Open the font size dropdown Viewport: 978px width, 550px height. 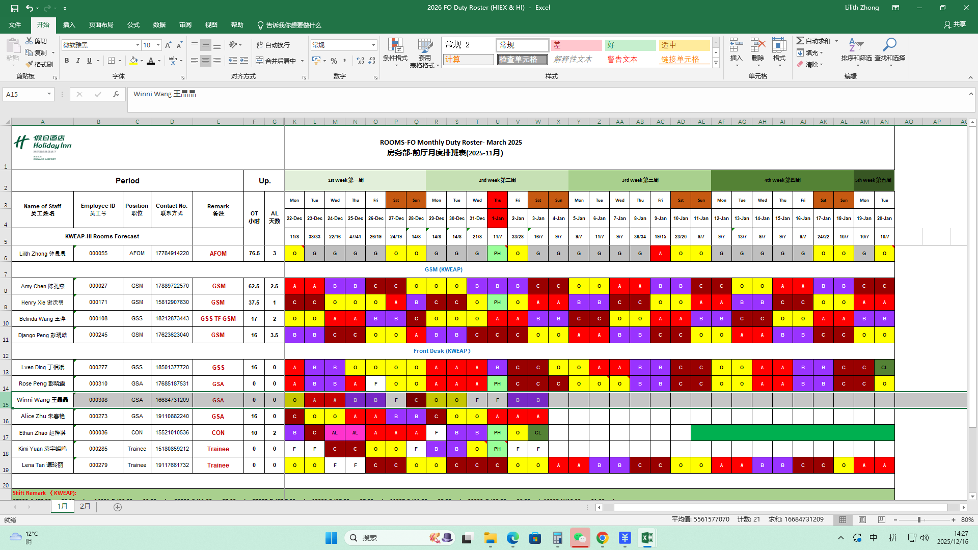158,45
